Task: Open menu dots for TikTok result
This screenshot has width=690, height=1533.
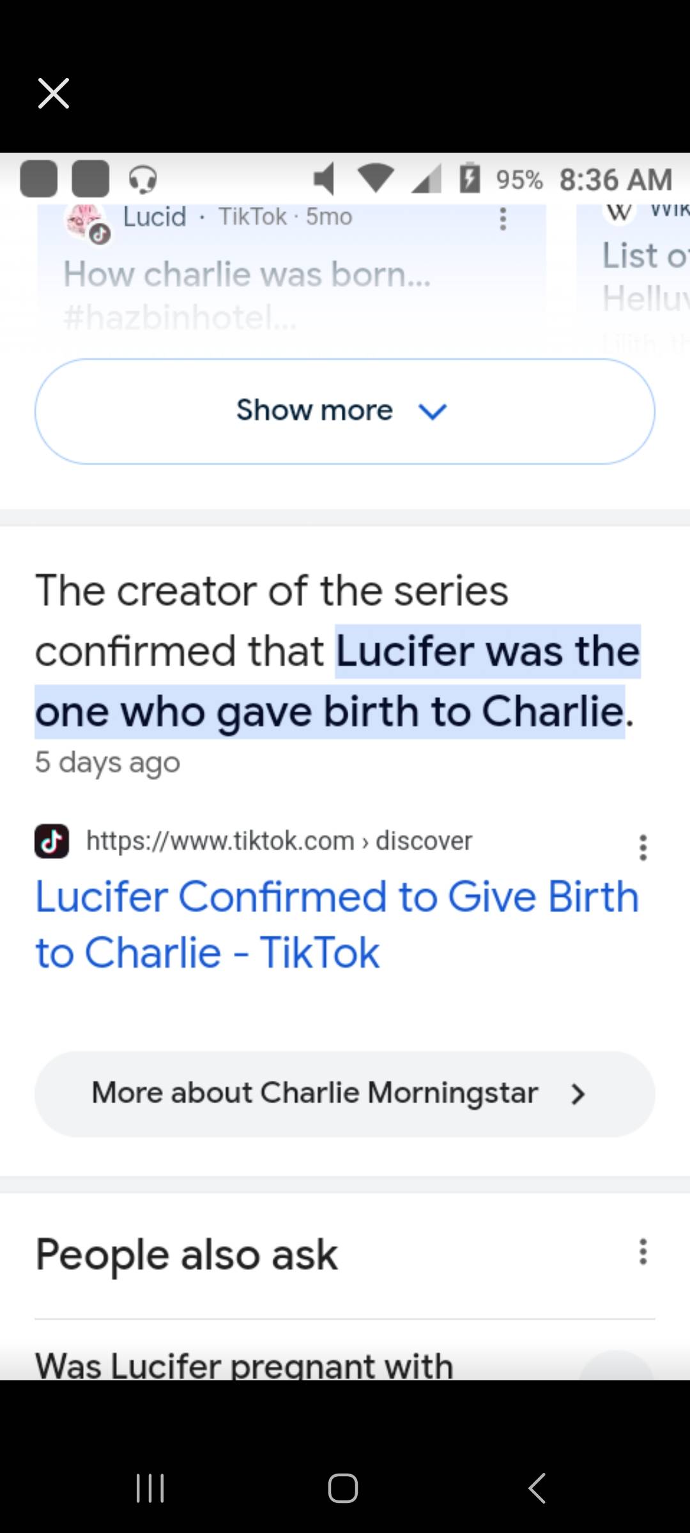Action: 643,847
